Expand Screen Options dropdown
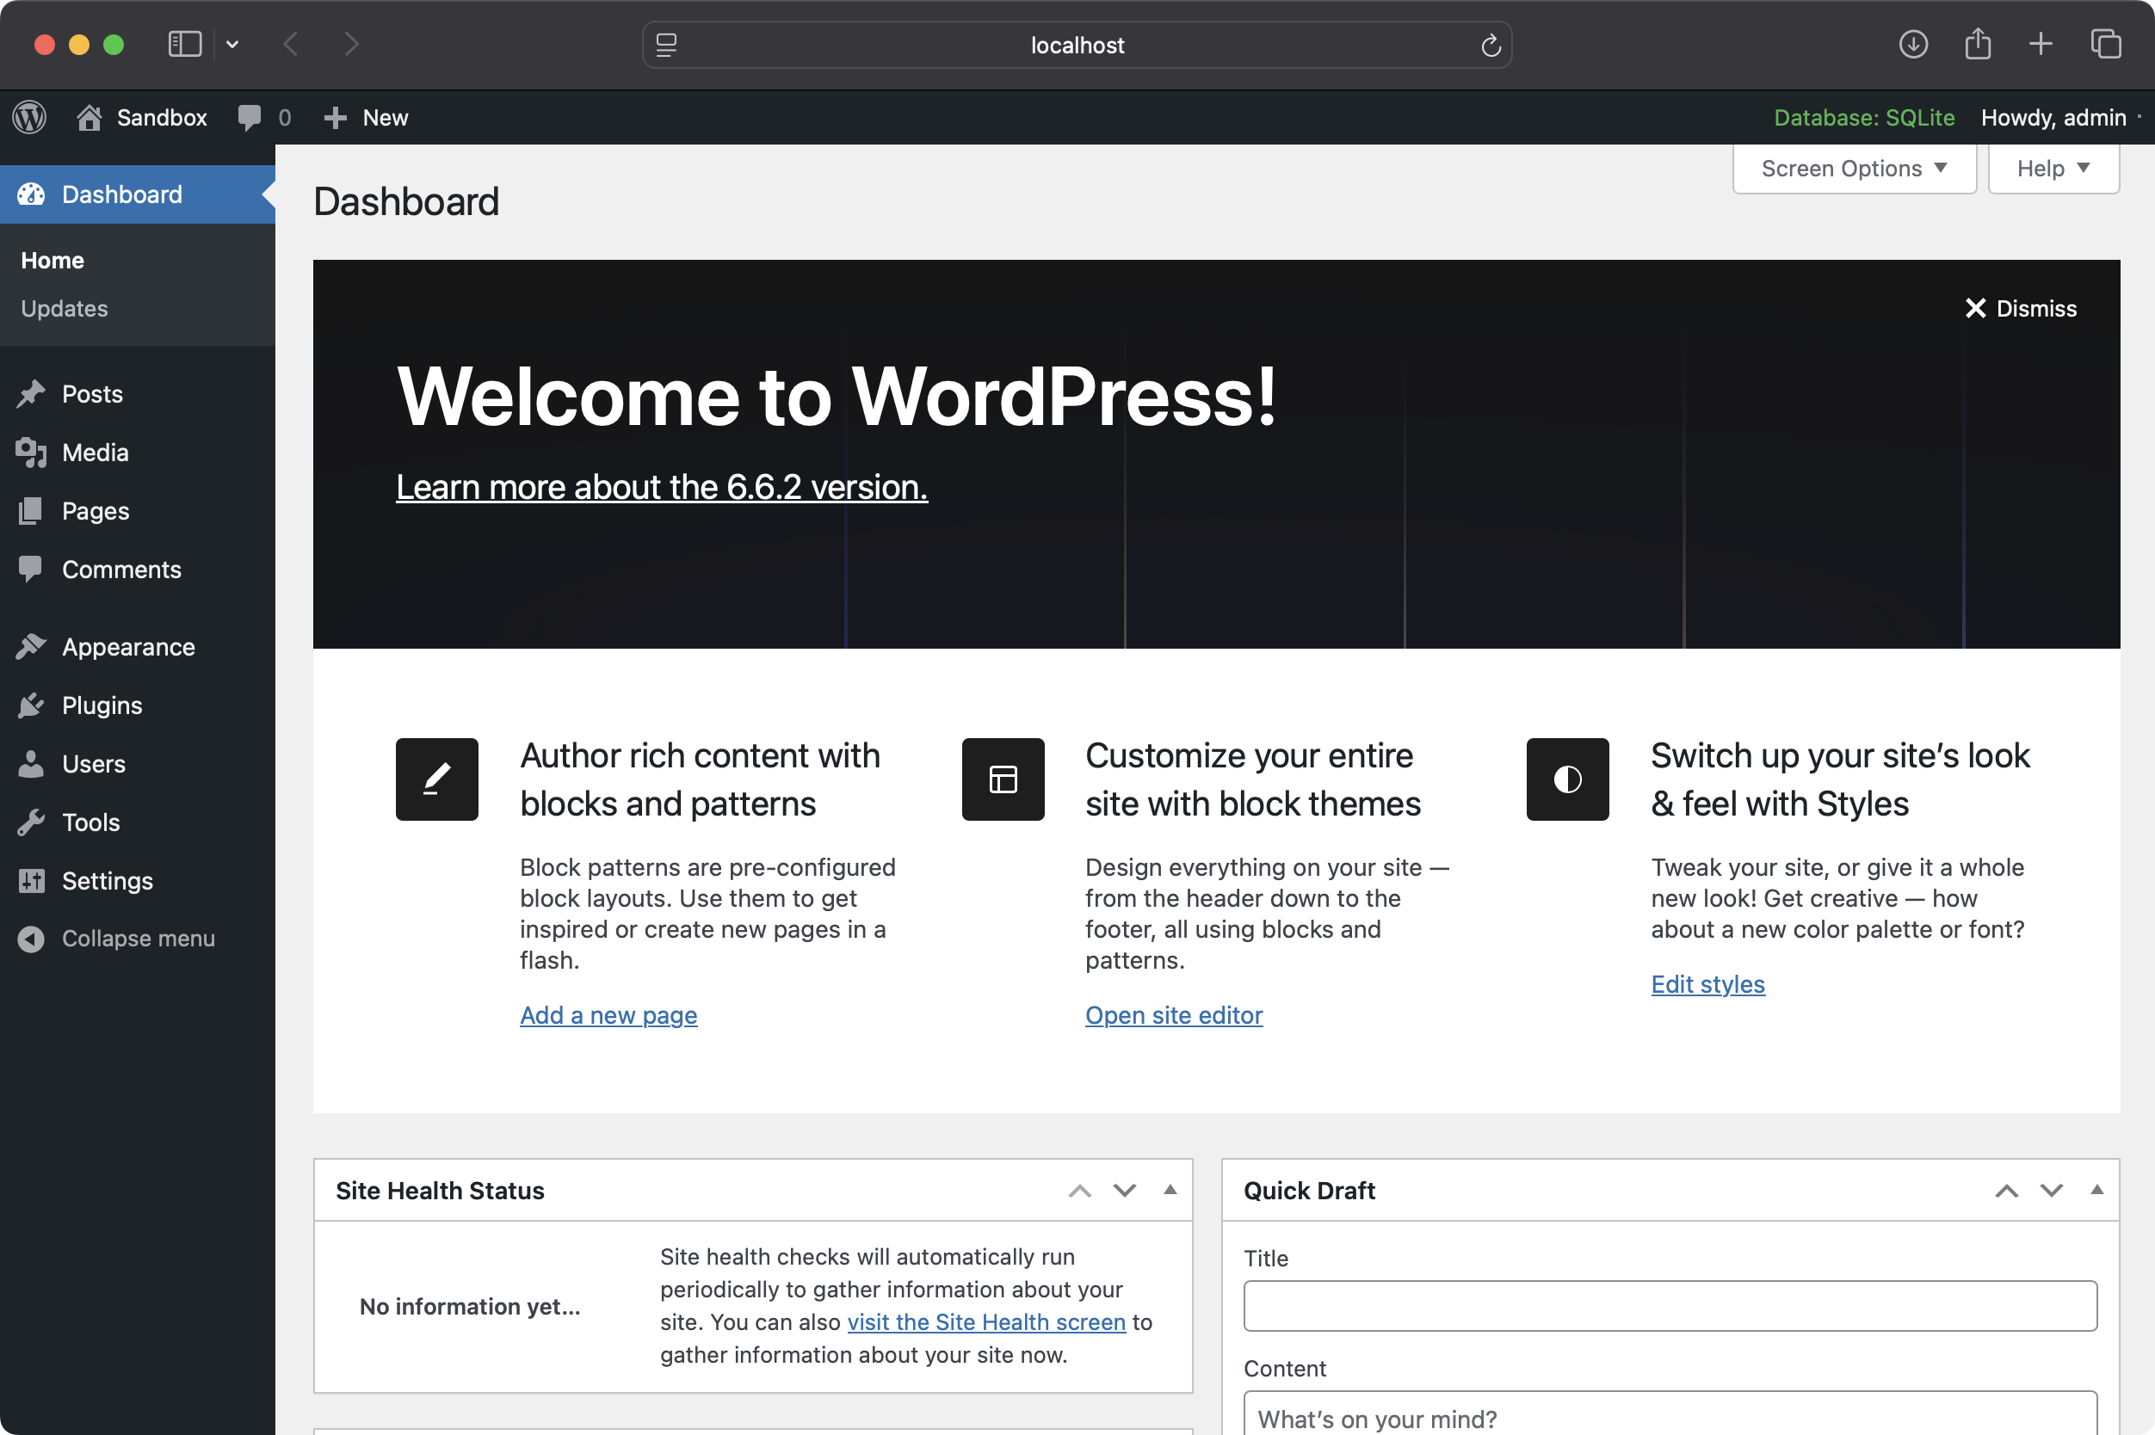Screen dimensions: 2155x1435 pyautogui.click(x=1855, y=169)
